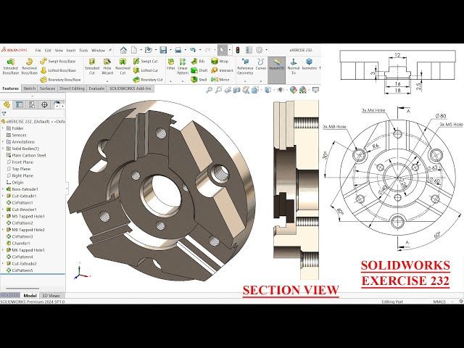Select the Extruded Boss/Base tool

[11, 66]
